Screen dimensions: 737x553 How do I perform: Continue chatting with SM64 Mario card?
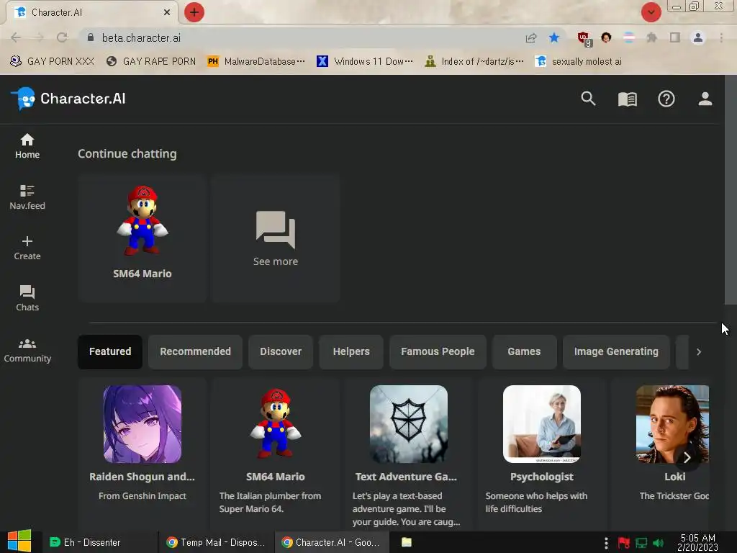pyautogui.click(x=142, y=238)
